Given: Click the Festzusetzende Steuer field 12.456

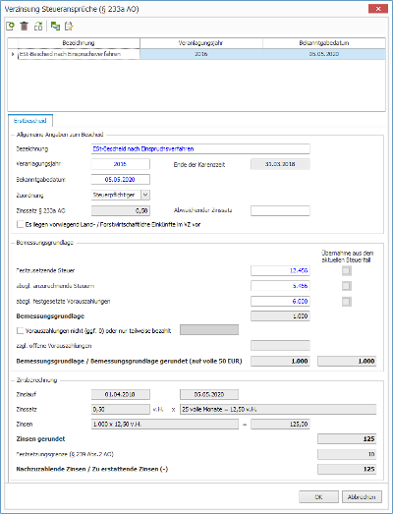Looking at the screenshot, I should (x=280, y=271).
